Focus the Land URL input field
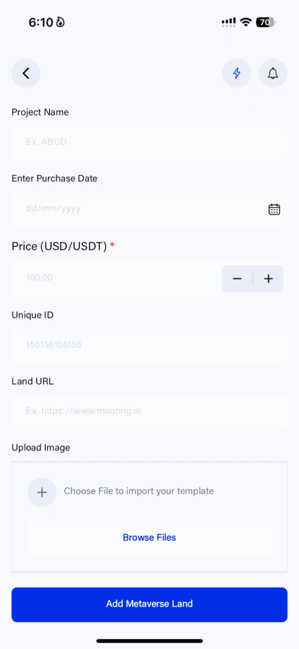Viewport: 299px width, 649px height. (x=149, y=411)
